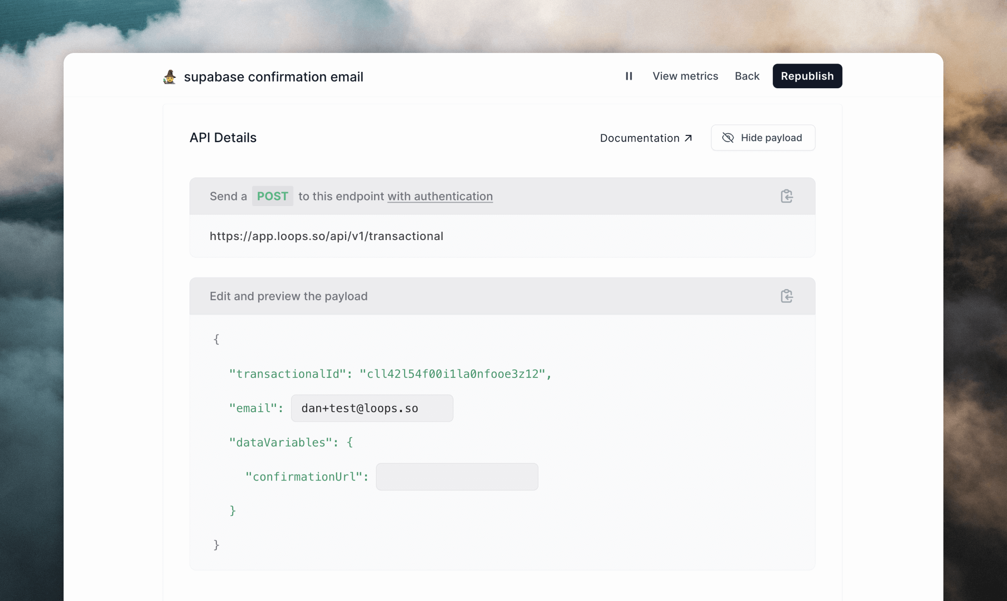Focus the confirmationUrl input field
This screenshot has height=601, width=1007.
point(457,477)
